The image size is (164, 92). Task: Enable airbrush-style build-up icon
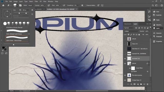pos(64,5)
